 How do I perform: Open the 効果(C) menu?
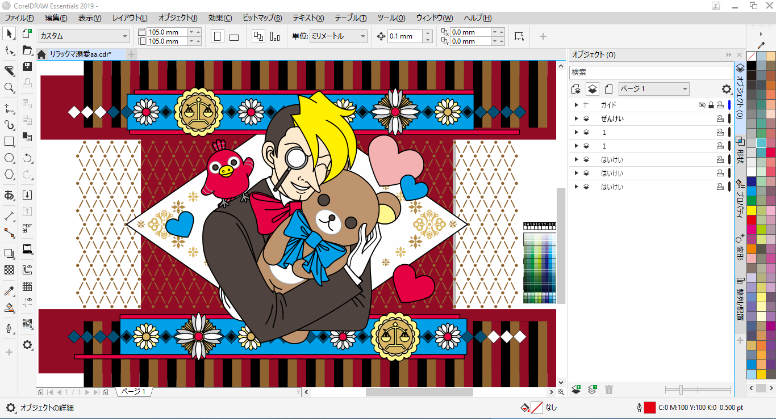point(220,18)
